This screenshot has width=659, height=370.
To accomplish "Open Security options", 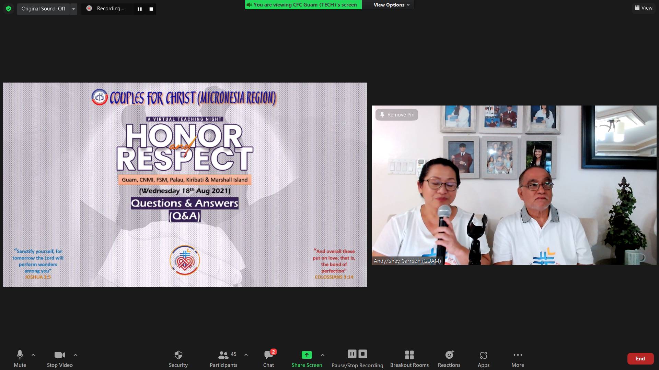I will point(178,359).
